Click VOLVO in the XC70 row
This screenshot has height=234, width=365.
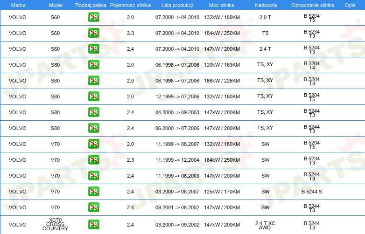17,225
